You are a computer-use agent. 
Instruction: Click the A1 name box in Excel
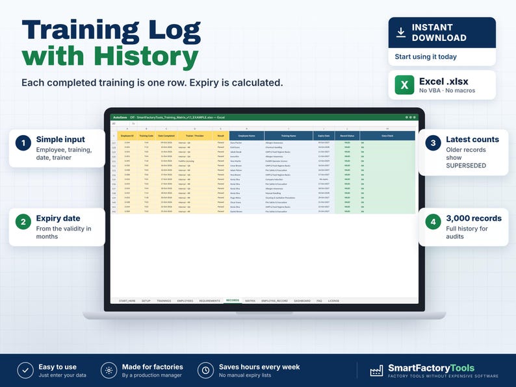tap(119, 123)
